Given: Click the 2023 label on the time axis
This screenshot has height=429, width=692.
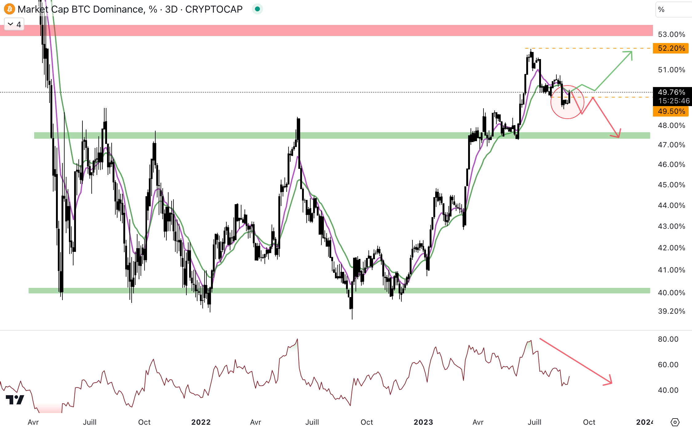Looking at the screenshot, I should pyautogui.click(x=423, y=422).
